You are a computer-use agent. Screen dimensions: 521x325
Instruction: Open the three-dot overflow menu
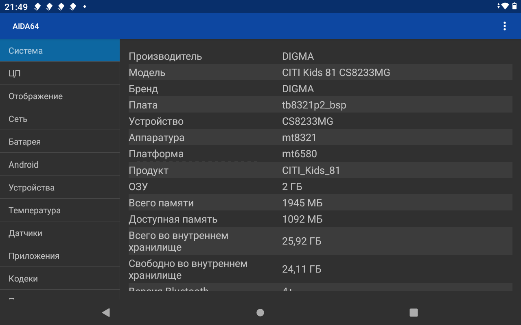pos(504,26)
